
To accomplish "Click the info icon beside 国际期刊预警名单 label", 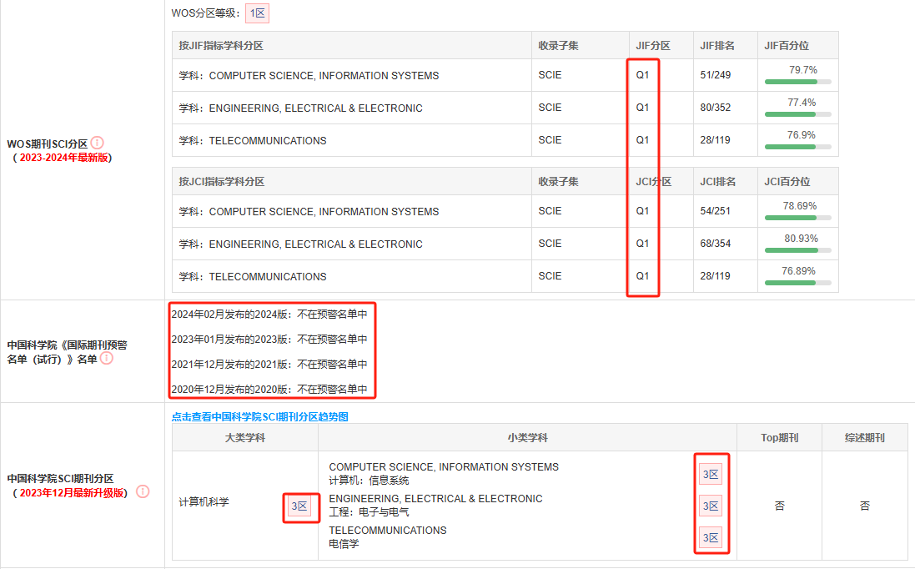I will (x=107, y=358).
